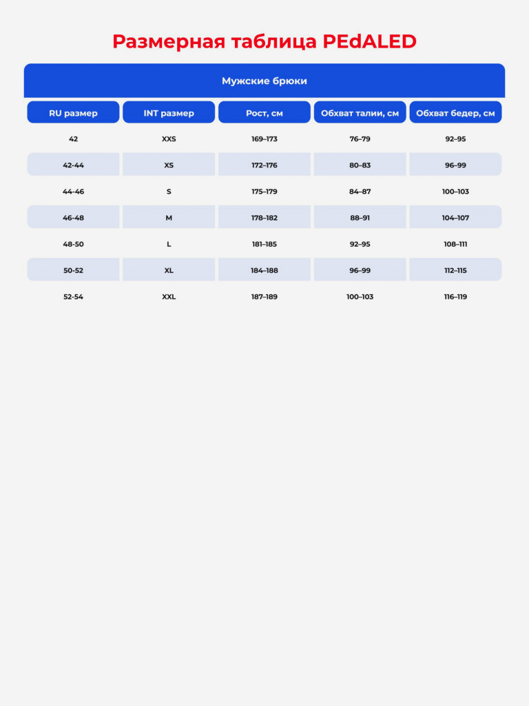Select the XL size cell

point(169,270)
